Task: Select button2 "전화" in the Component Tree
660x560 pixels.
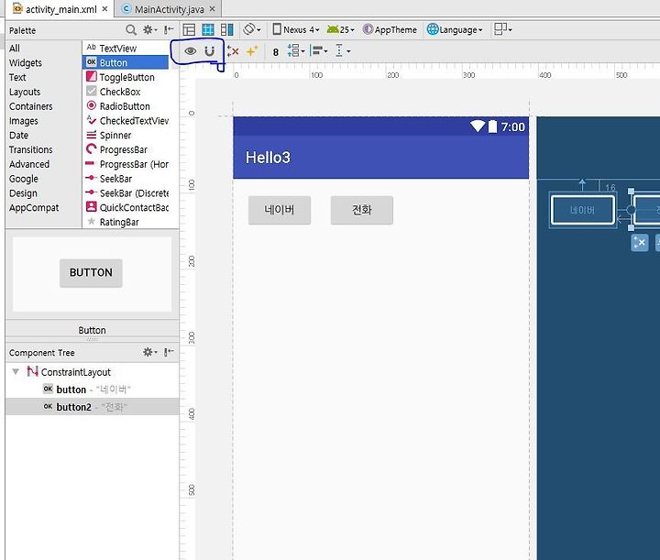Action: pyautogui.click(x=93, y=407)
